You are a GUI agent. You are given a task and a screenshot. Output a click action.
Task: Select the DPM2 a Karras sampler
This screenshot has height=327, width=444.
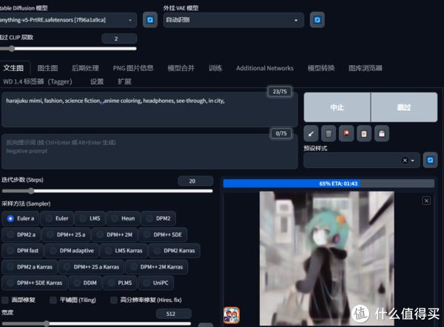[30, 267]
